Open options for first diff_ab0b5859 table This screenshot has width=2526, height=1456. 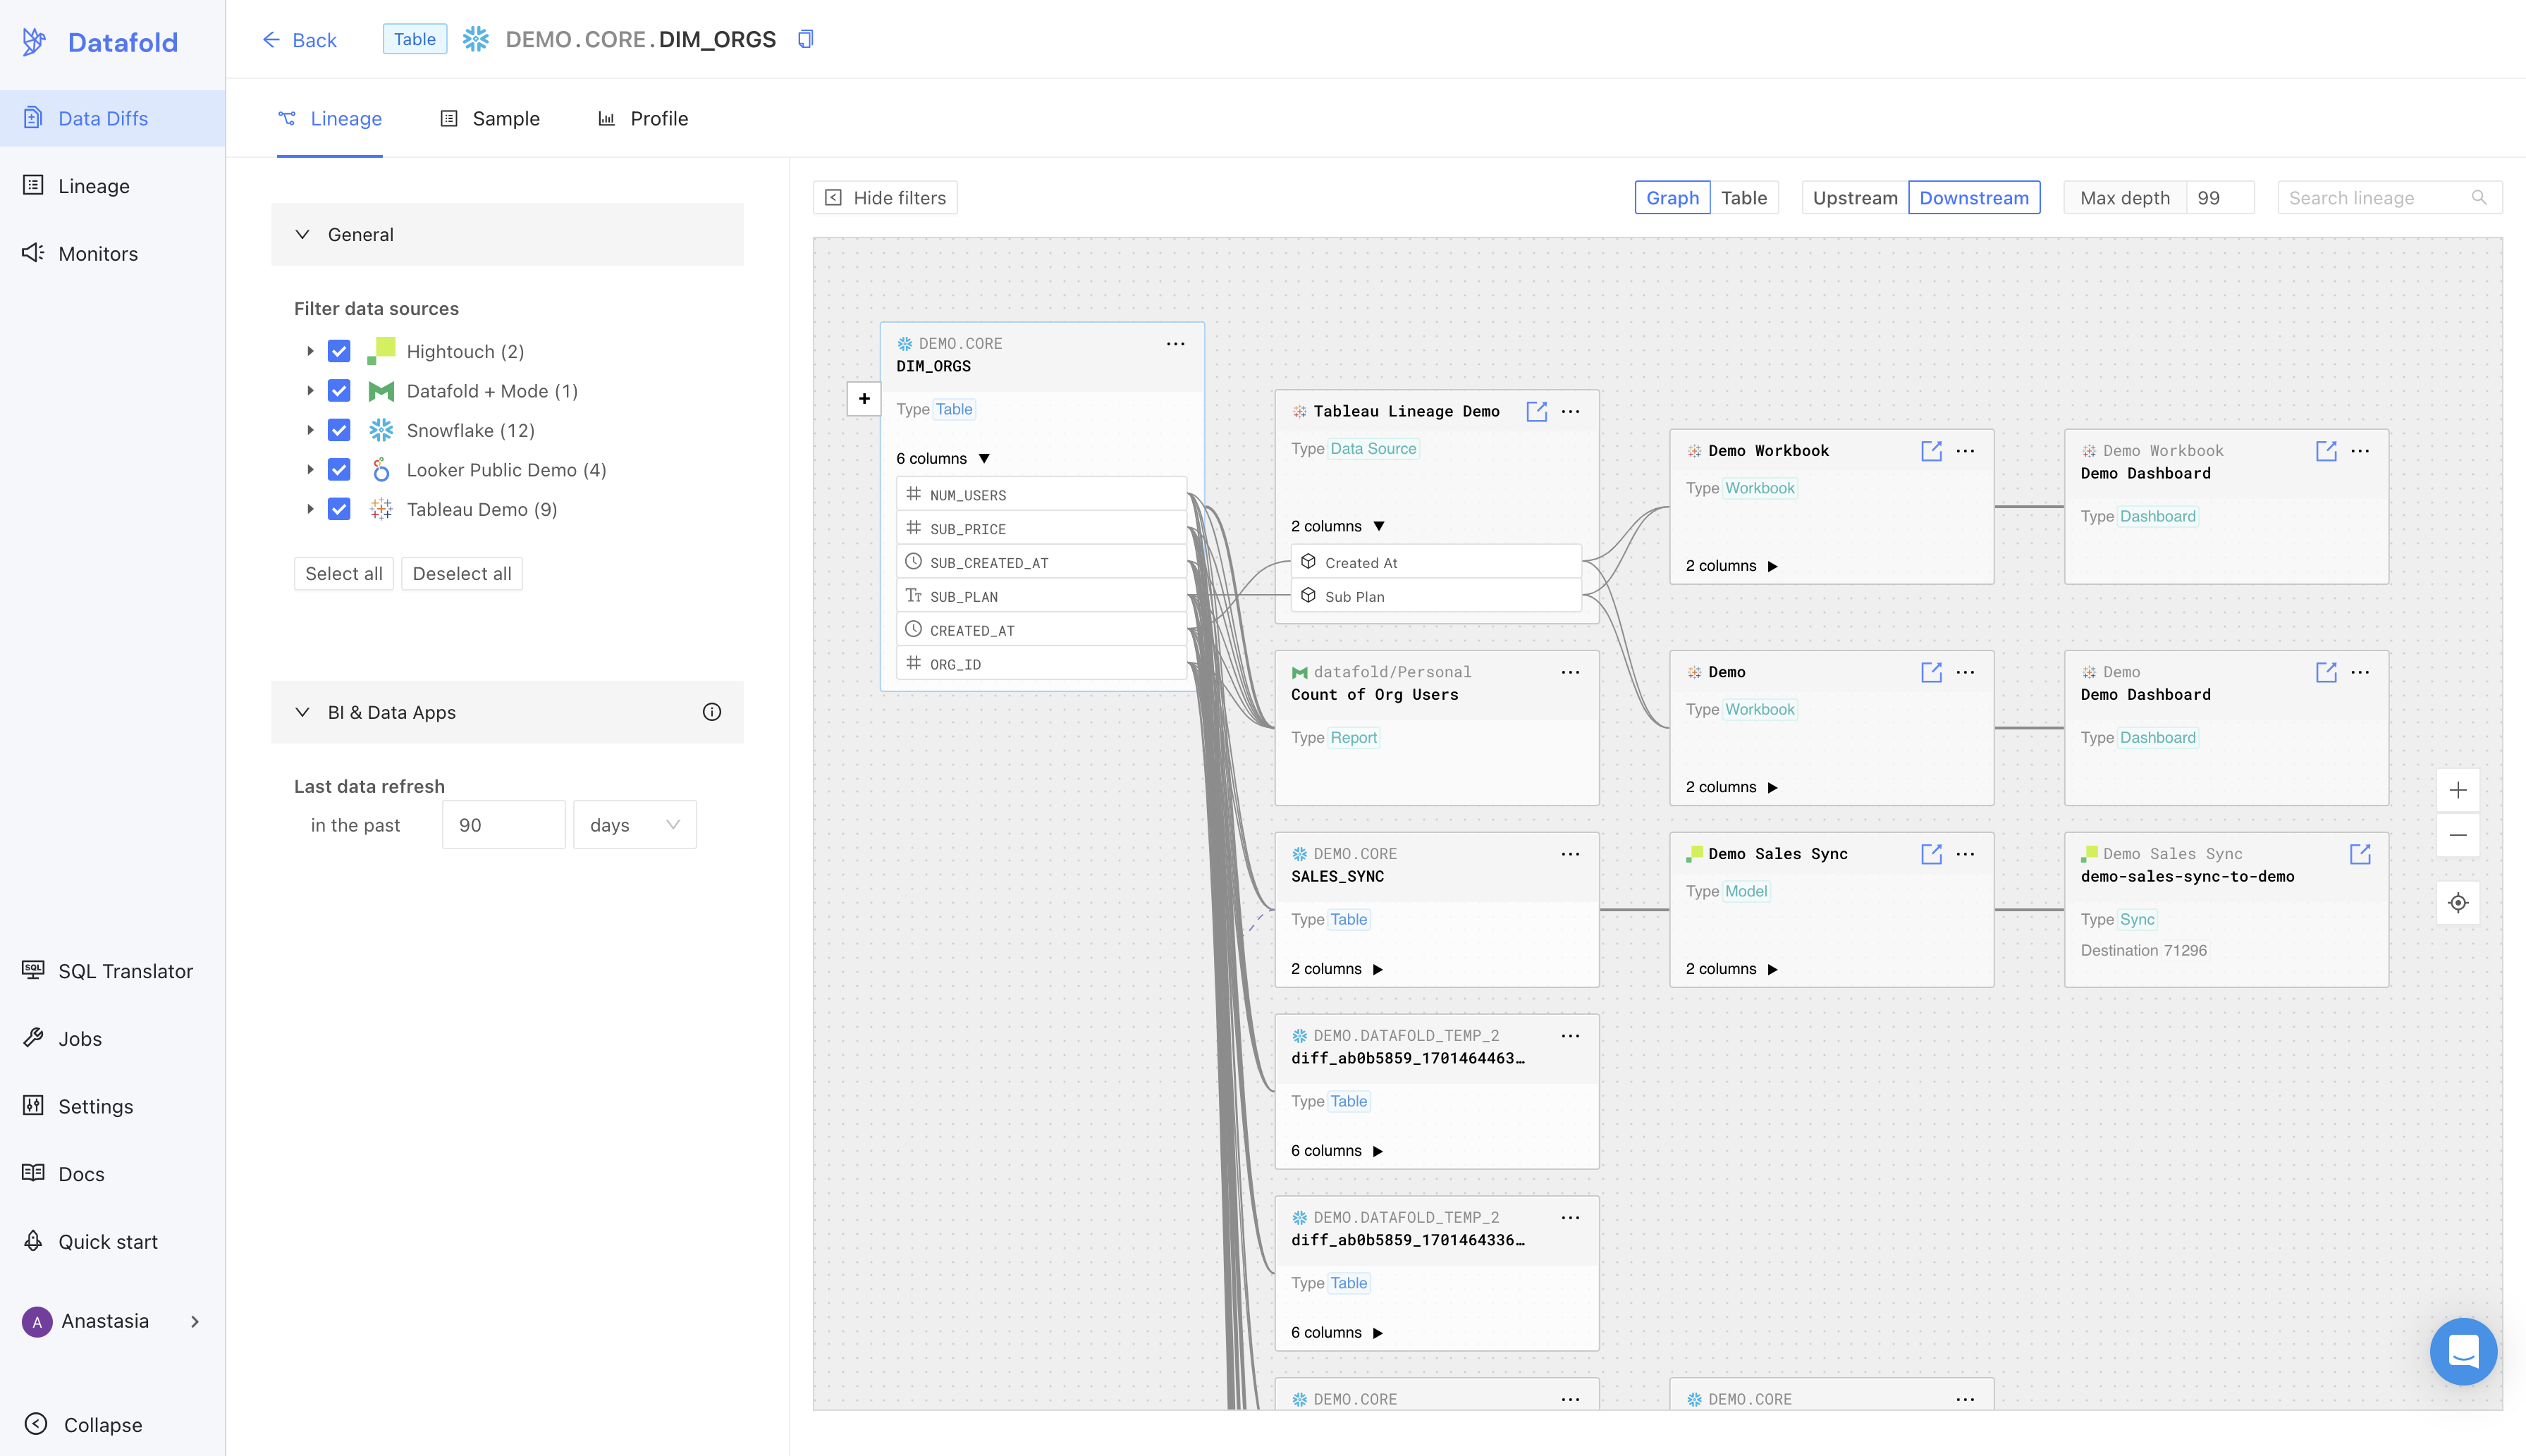(x=1571, y=1036)
